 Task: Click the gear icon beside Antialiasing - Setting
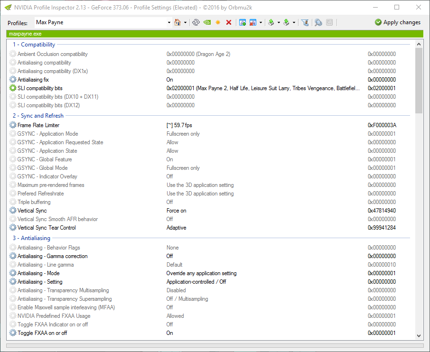[13, 281]
